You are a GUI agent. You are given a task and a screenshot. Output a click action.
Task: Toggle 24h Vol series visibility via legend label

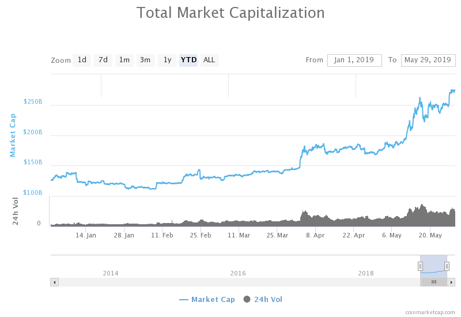(268, 299)
